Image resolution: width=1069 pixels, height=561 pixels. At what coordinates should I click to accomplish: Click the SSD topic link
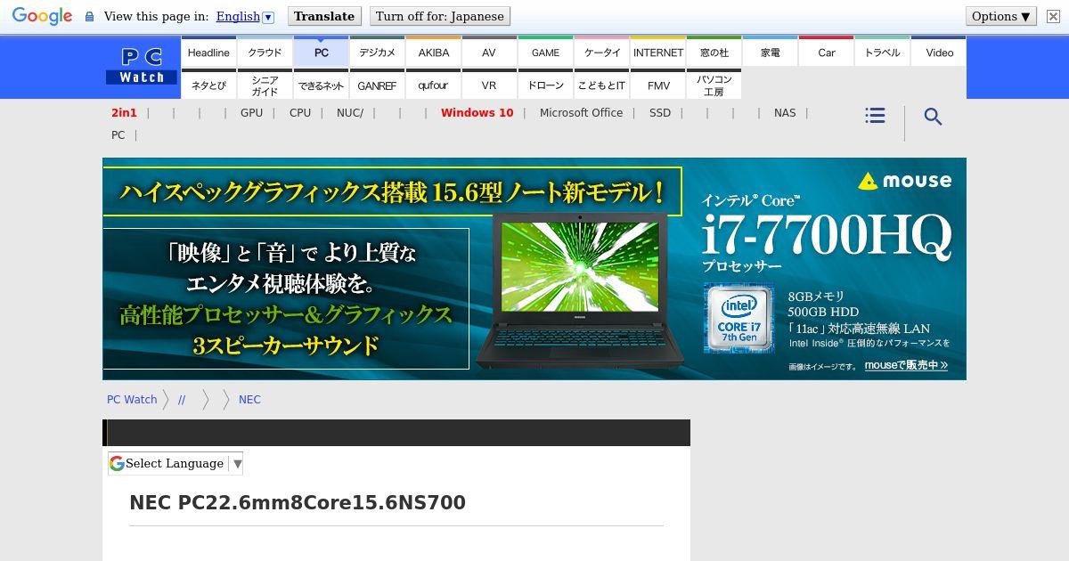coord(659,113)
